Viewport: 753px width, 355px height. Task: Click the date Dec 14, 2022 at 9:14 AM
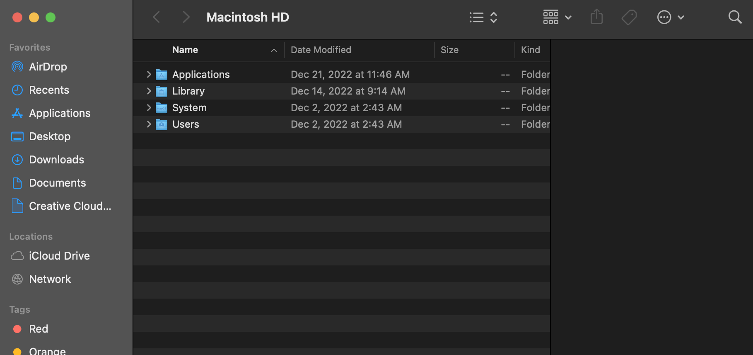click(x=348, y=91)
